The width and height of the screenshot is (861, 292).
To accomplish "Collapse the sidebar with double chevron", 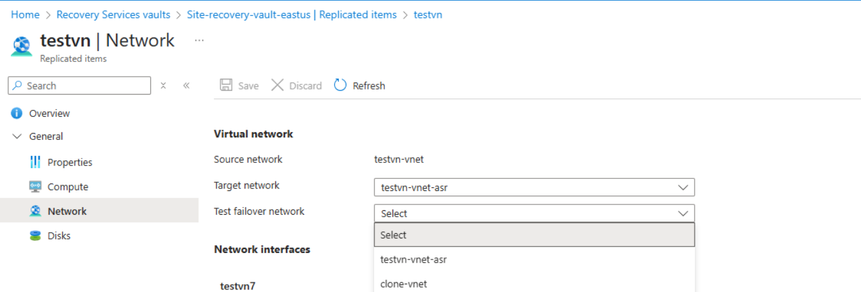I will (x=186, y=86).
